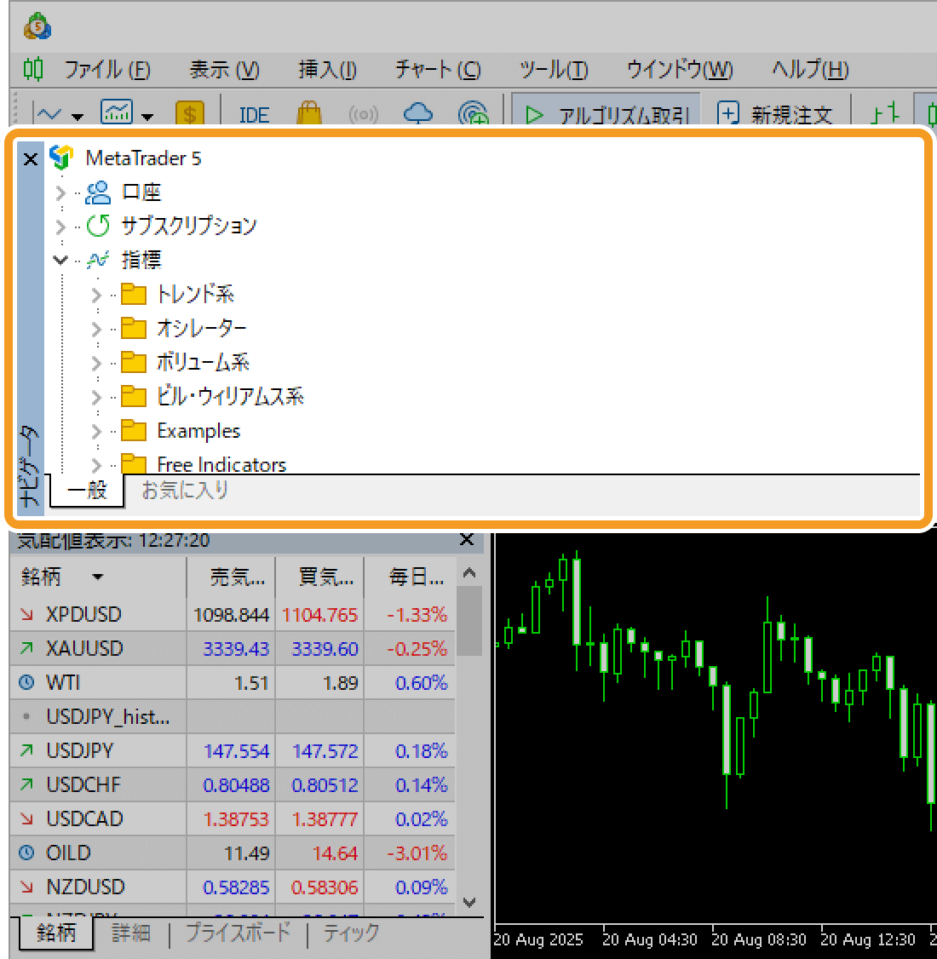The image size is (937, 959).
Task: Switch to the お気に入り navigator tab
Action: click(x=185, y=491)
